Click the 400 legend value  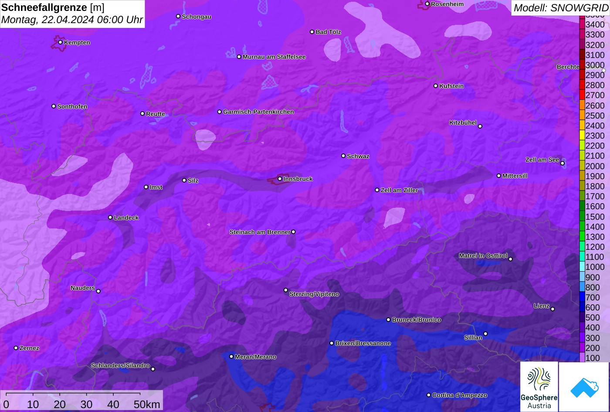pos(593,327)
